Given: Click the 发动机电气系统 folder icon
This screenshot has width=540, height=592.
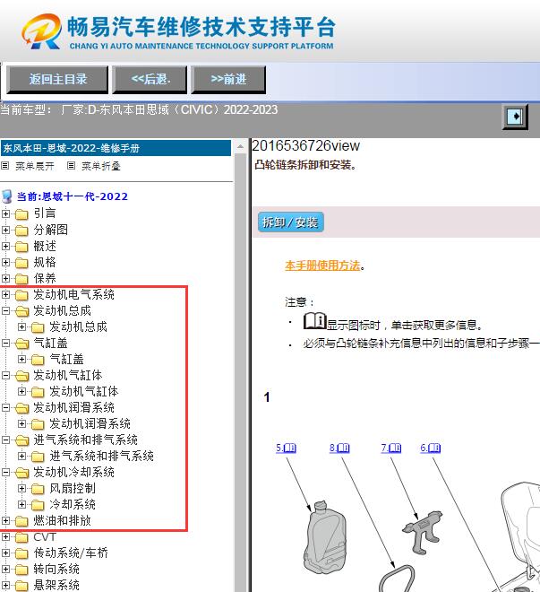Looking at the screenshot, I should pos(21,295).
